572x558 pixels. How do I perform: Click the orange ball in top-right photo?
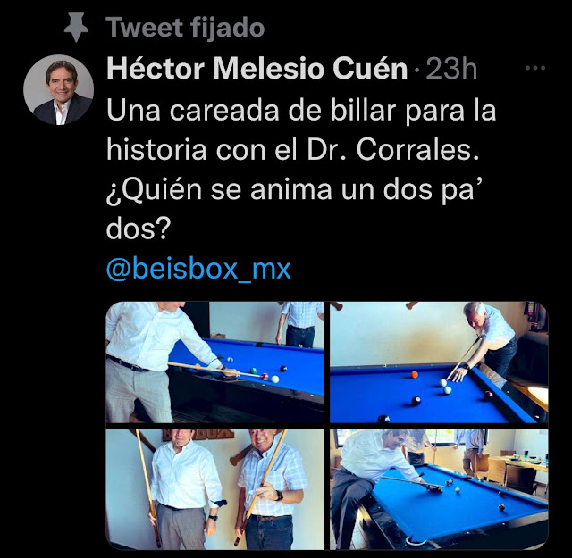click(414, 374)
